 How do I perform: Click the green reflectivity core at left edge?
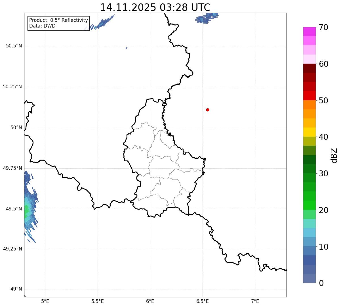tap(26, 211)
